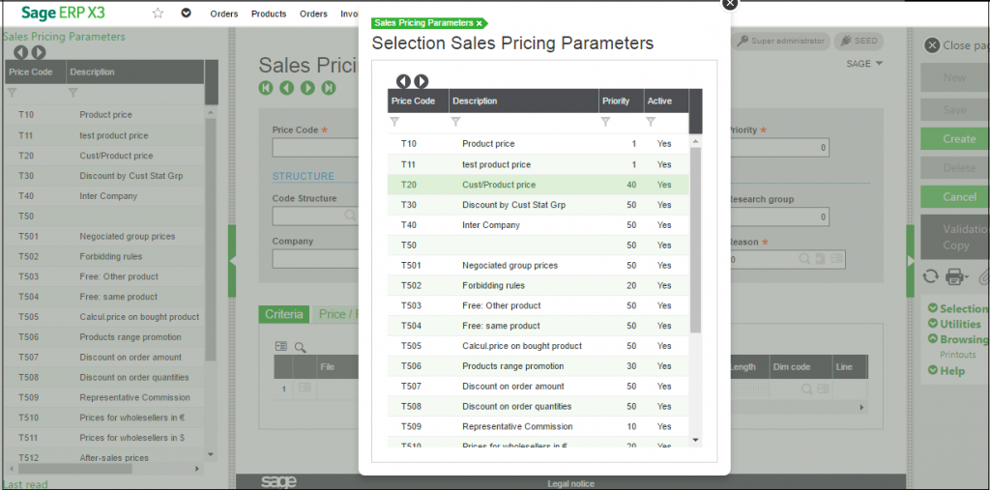Click the Create button
The height and width of the screenshot is (490, 990).
tap(955, 139)
